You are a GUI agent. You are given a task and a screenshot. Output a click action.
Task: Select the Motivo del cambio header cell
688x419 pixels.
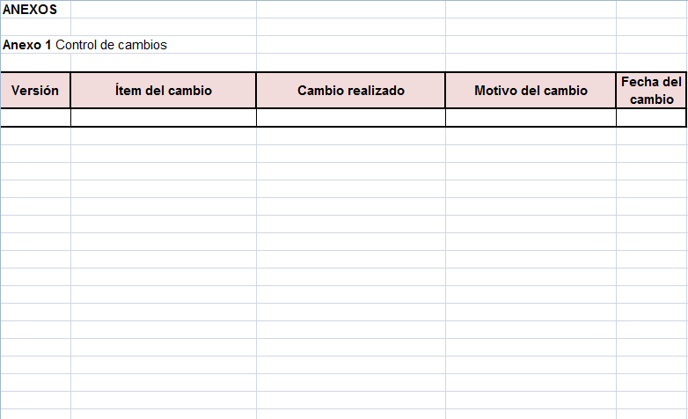[531, 91]
